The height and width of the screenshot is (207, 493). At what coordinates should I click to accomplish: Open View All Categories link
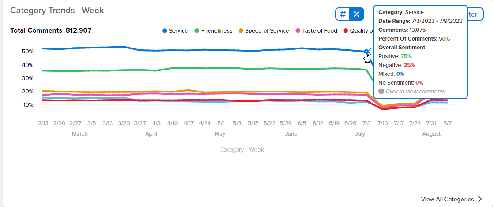tap(447, 199)
